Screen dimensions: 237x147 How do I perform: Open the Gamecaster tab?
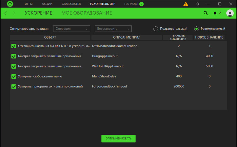71,4
